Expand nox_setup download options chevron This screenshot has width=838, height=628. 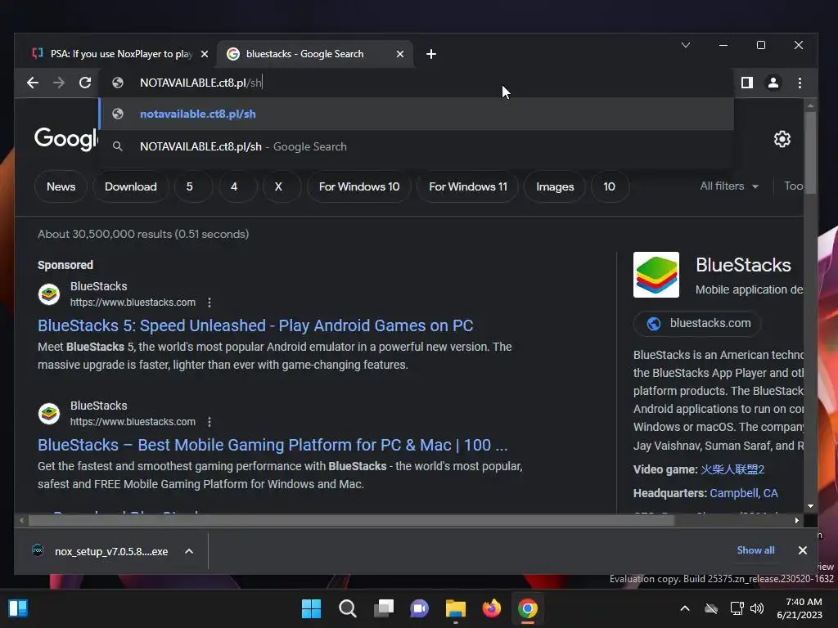pos(189,551)
